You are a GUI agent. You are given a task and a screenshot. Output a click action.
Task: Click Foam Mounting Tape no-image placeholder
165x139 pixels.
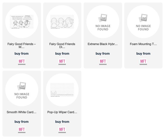143,22
